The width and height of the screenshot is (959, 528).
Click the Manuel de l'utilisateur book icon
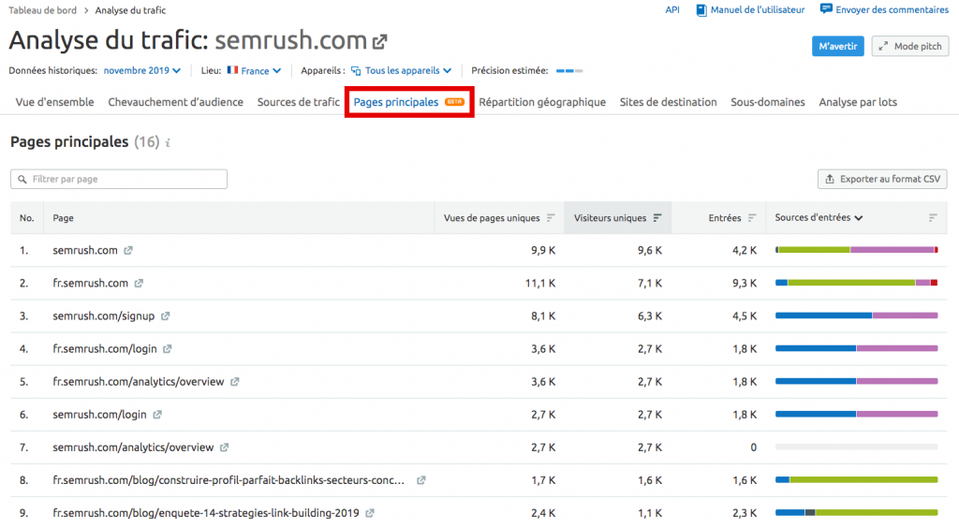point(701,10)
